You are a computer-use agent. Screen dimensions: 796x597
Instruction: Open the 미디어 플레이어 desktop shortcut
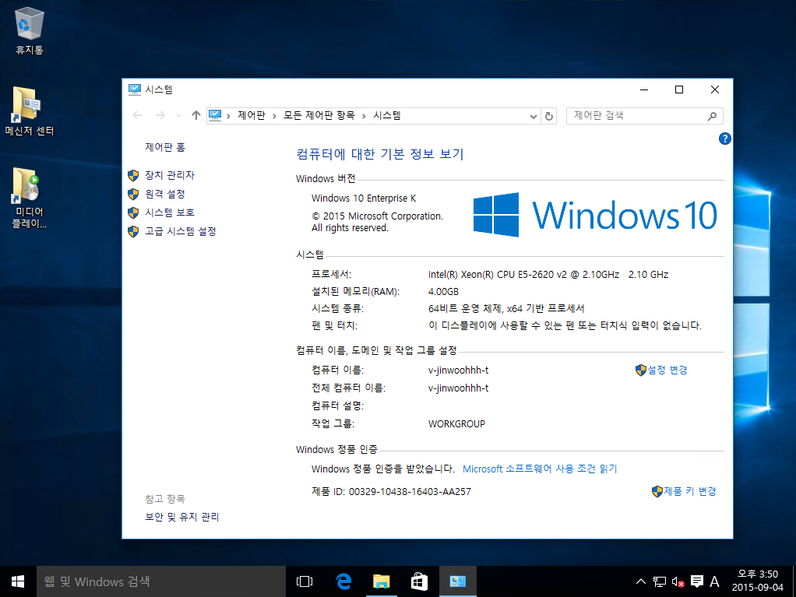click(x=30, y=198)
